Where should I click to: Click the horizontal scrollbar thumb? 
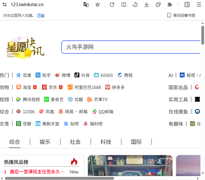coord(59,178)
